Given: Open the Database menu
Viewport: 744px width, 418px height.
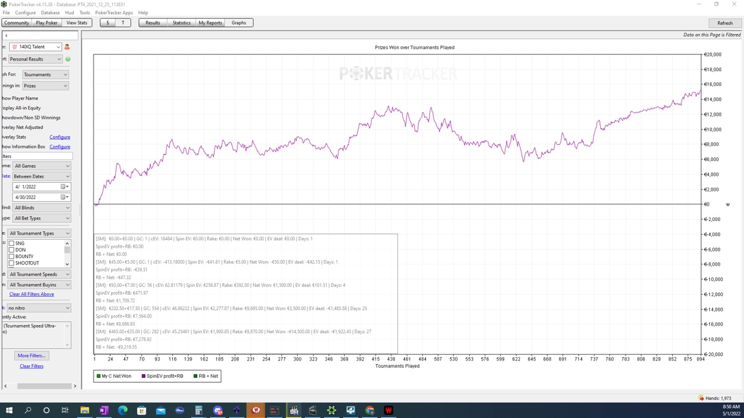Looking at the screenshot, I should [x=50, y=12].
